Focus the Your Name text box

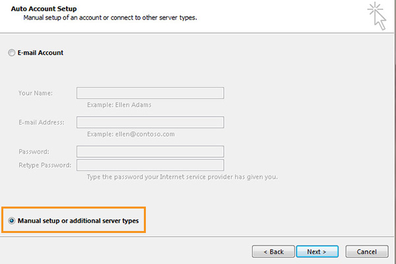pyautogui.click(x=150, y=93)
